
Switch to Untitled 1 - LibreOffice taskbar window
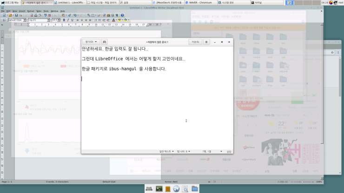pos(70,3)
